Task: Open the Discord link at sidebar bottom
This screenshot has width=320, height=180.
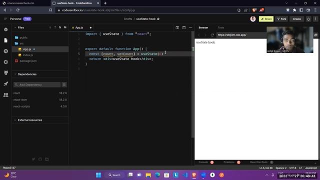Action: pos(46,159)
